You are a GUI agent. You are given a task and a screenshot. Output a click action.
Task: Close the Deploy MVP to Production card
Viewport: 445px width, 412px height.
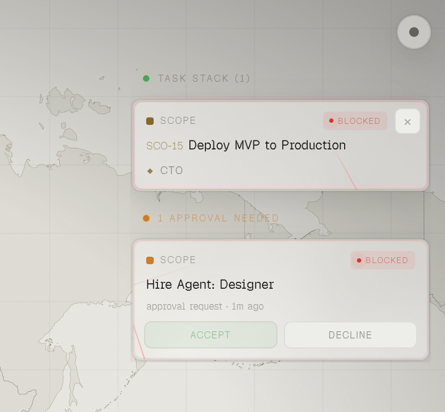click(x=408, y=122)
